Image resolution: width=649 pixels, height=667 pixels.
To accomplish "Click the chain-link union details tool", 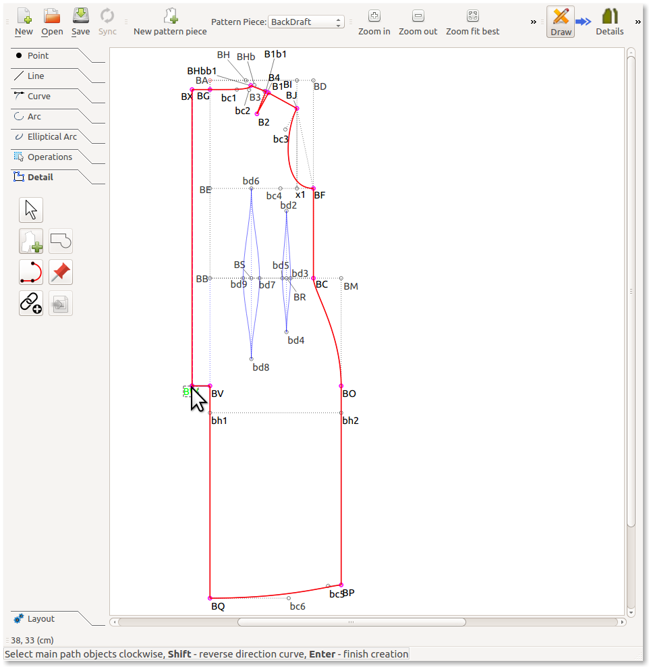I will 31,303.
